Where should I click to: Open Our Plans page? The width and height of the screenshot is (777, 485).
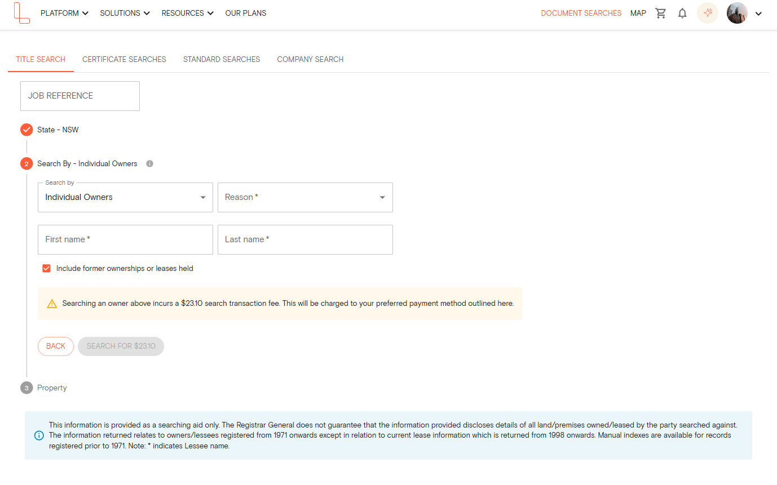246,13
